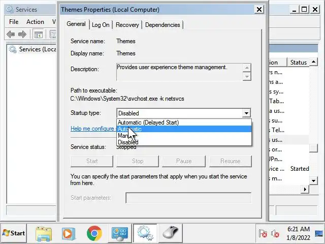Maximize the Services window
Screen dimensions: 325x244
304,9
